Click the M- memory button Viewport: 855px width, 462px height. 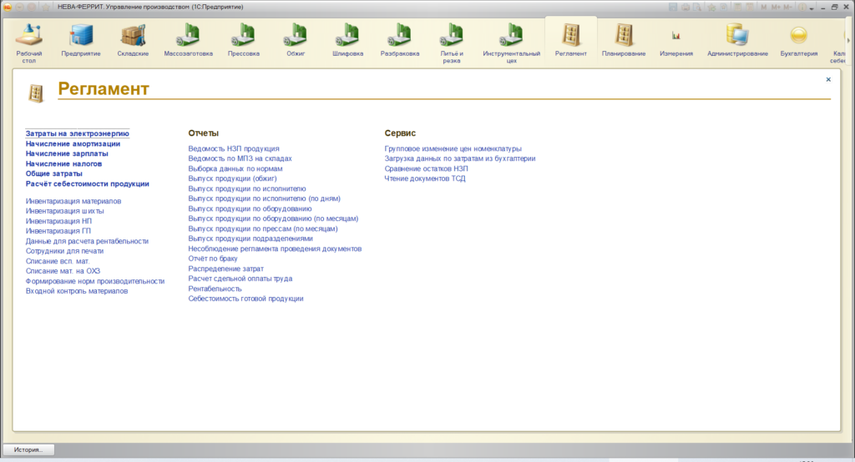coord(788,7)
